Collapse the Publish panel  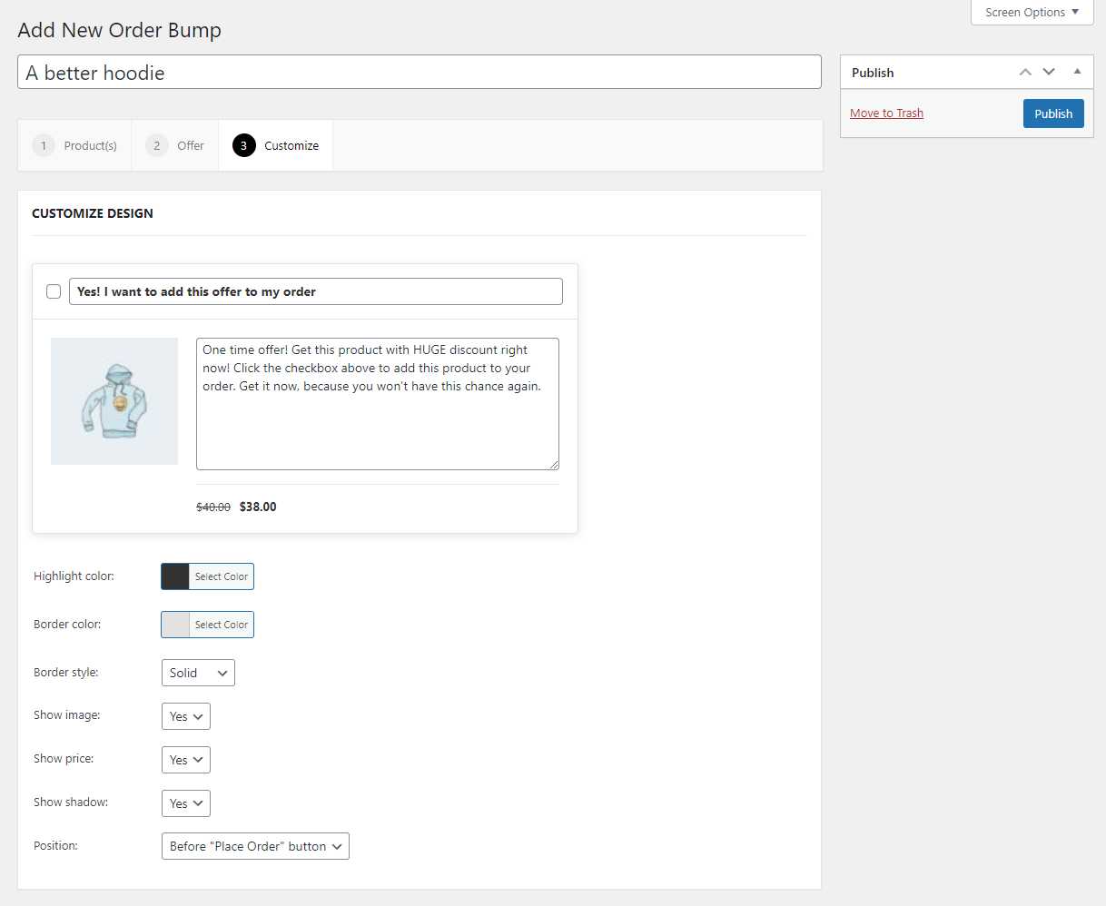(1077, 72)
